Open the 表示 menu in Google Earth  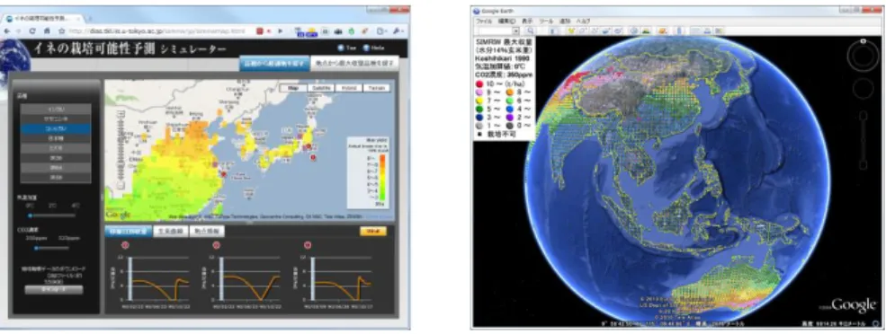coord(527,21)
